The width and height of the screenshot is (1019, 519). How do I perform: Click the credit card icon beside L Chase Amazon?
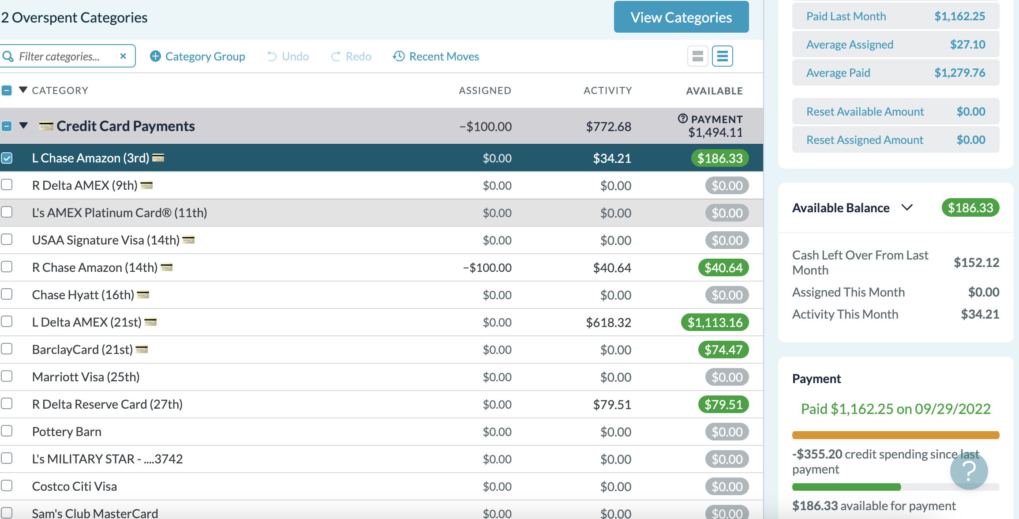tap(159, 158)
